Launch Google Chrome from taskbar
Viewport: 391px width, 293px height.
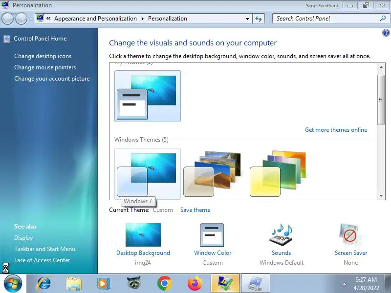click(164, 284)
